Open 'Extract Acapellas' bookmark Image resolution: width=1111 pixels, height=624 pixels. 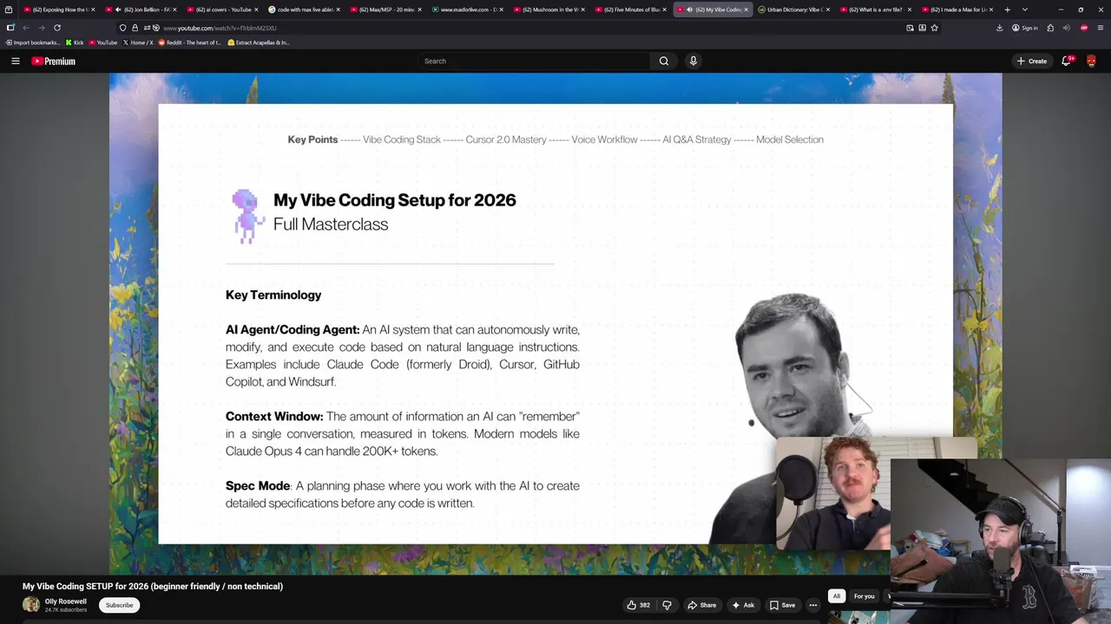coord(259,42)
